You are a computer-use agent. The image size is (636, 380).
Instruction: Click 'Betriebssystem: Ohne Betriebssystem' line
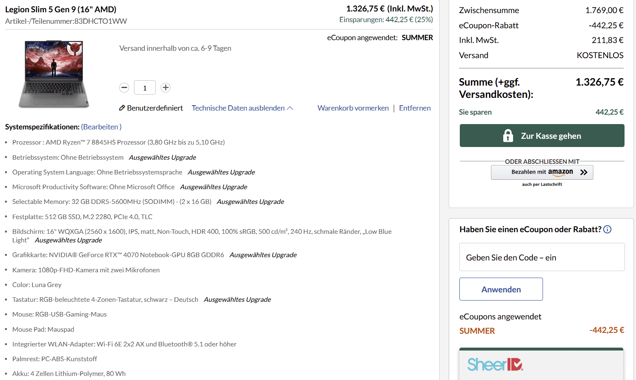tap(68, 157)
